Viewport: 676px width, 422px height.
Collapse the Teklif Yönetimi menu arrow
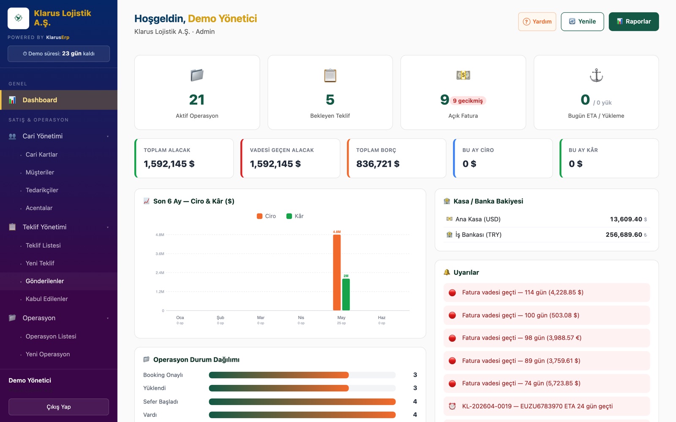(108, 227)
